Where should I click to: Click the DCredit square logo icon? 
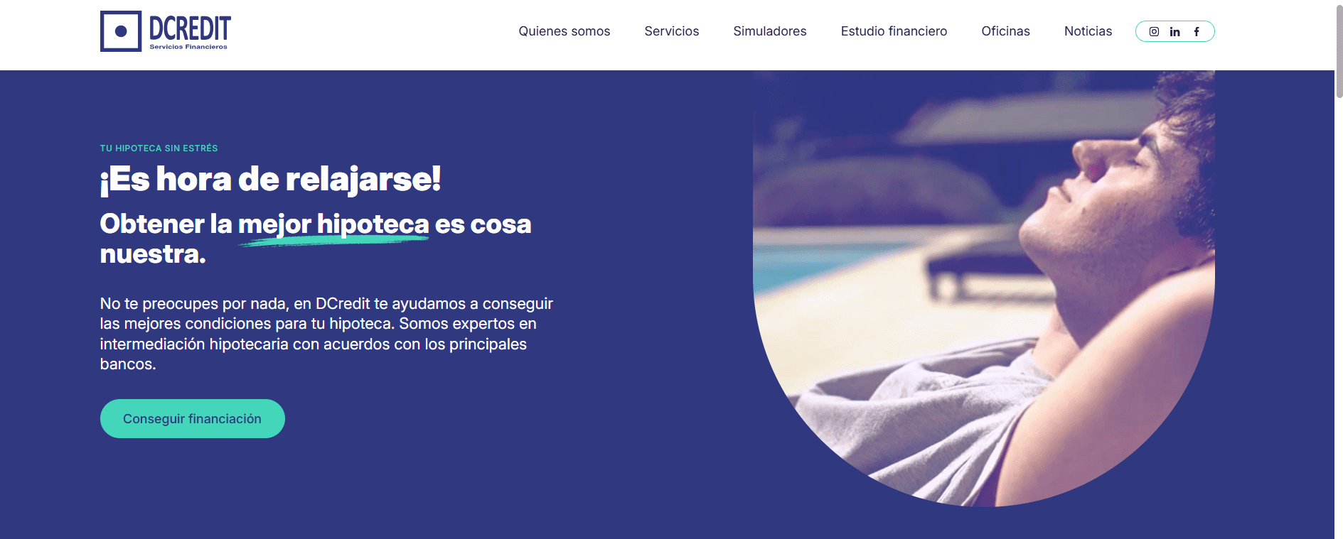click(x=121, y=31)
